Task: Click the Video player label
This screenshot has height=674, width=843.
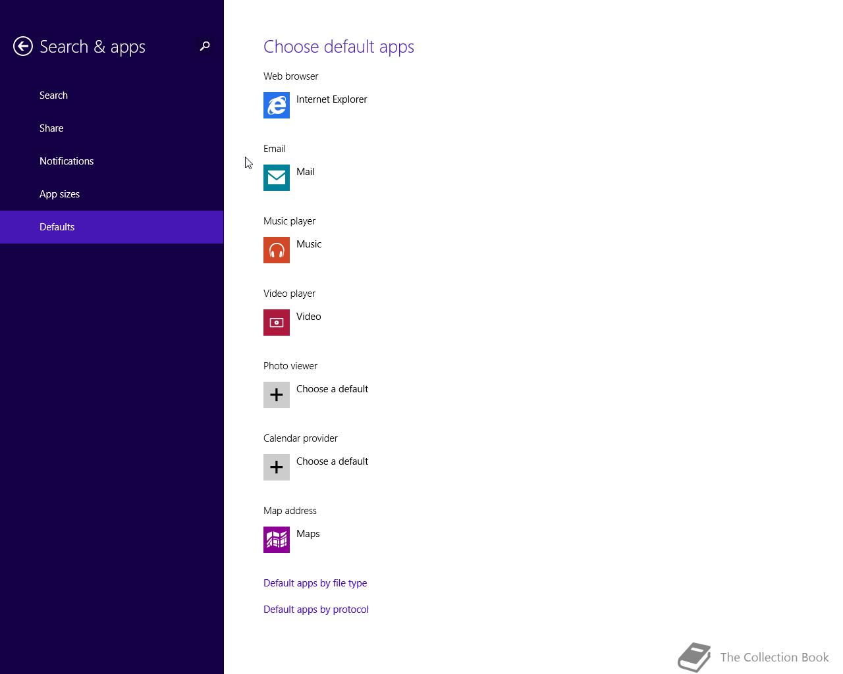Action: point(289,294)
